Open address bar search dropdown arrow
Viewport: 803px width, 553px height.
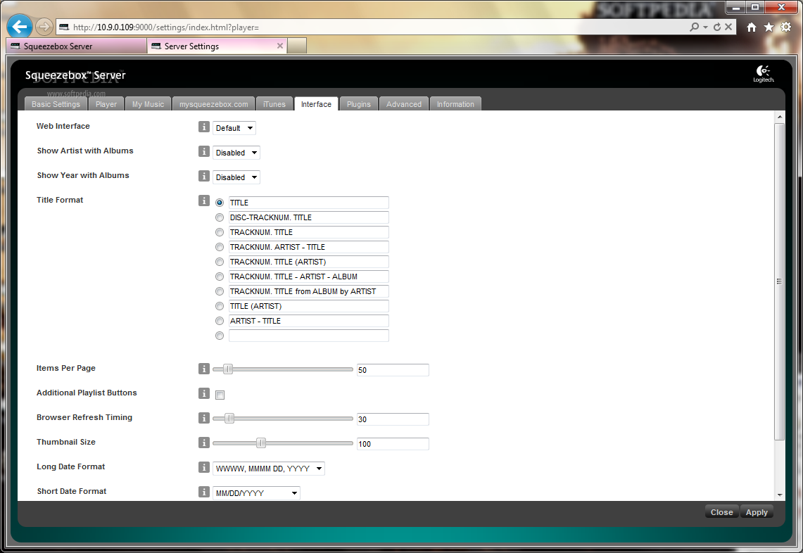[x=705, y=27]
